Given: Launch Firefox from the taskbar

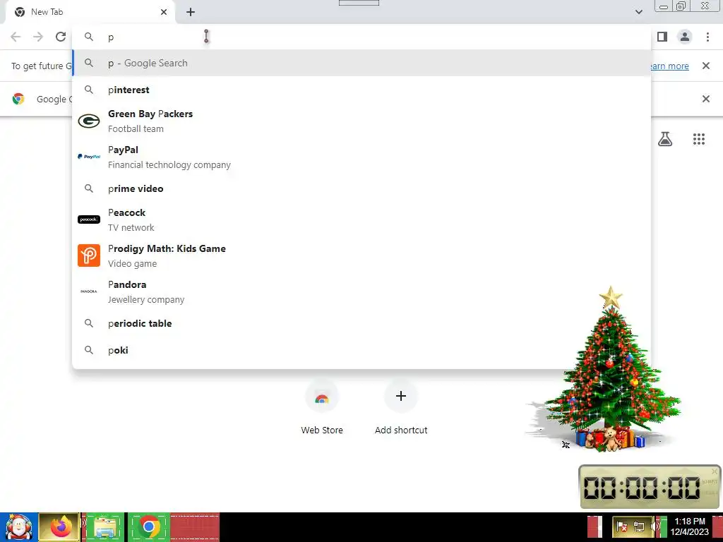Looking at the screenshot, I should point(59,526).
